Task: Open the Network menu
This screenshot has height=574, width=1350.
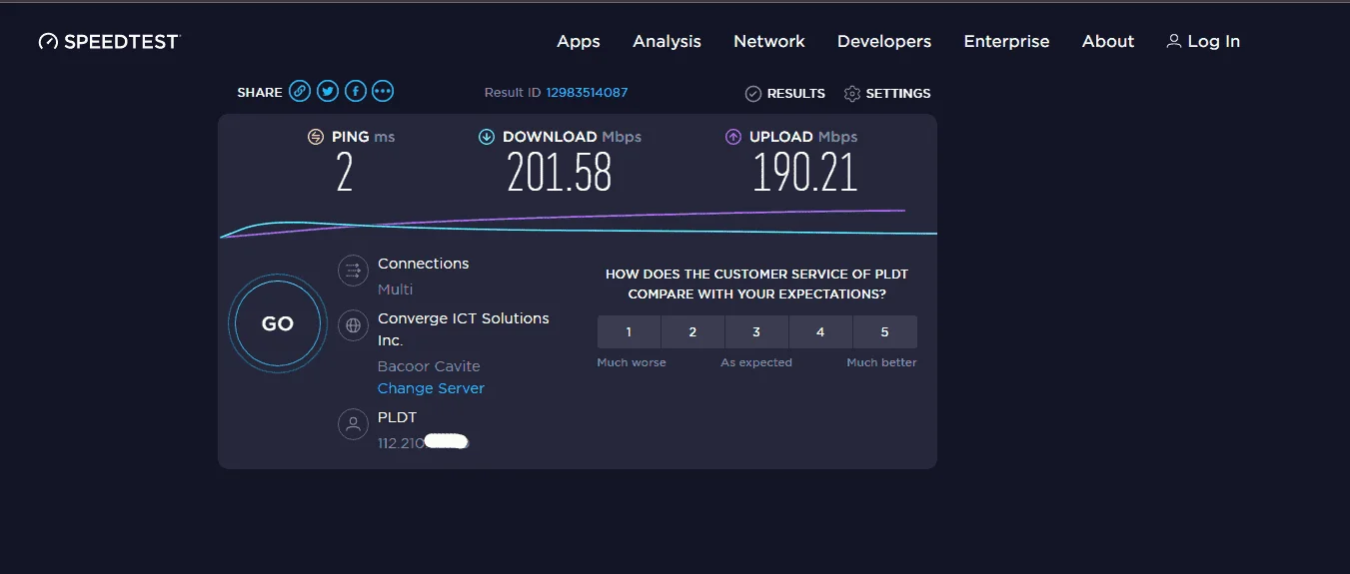Action: [x=769, y=41]
